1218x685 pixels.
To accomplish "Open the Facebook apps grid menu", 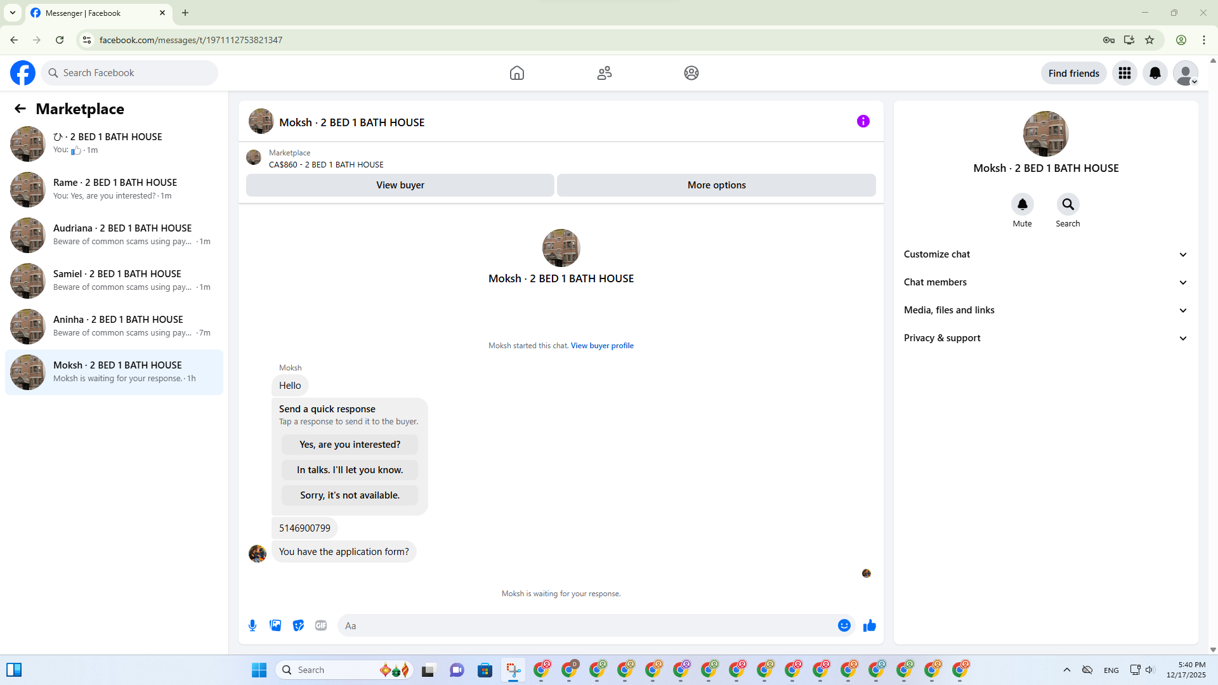I will (1124, 73).
